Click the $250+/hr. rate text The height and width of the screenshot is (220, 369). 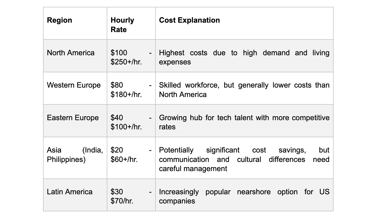[126, 62]
